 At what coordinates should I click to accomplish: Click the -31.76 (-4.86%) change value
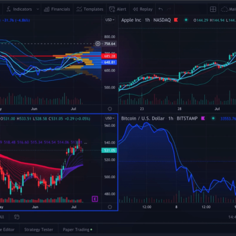(x=17, y=20)
